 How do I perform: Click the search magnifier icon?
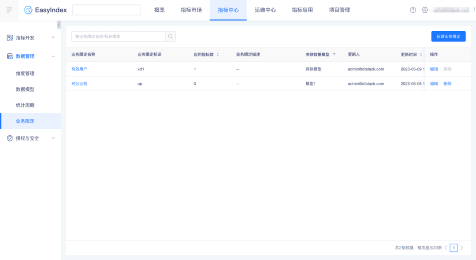click(170, 36)
